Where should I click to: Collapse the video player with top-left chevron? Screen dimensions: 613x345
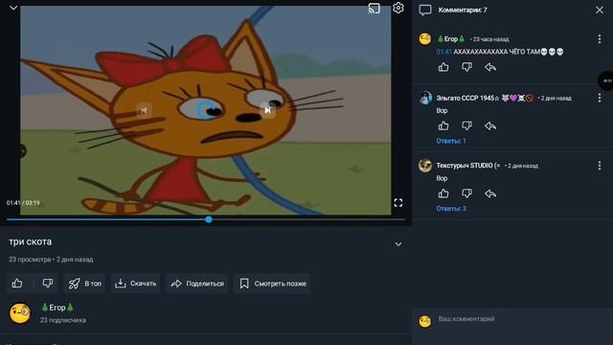click(x=13, y=8)
